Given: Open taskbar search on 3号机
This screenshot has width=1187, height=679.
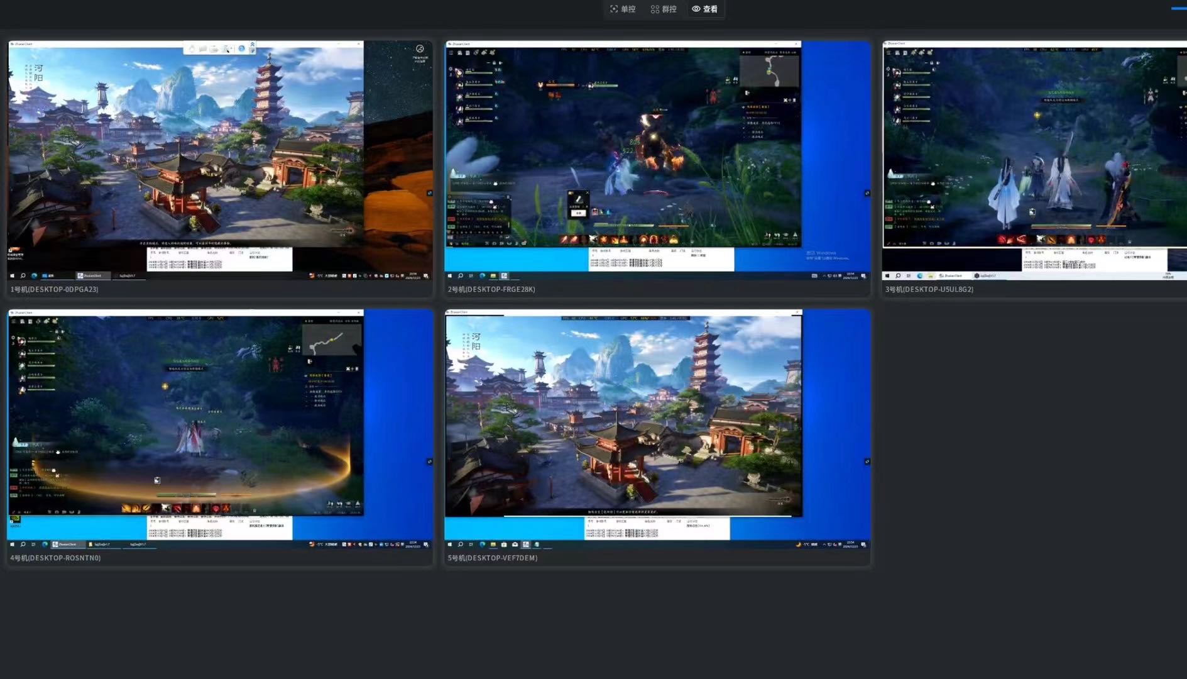Looking at the screenshot, I should point(898,275).
